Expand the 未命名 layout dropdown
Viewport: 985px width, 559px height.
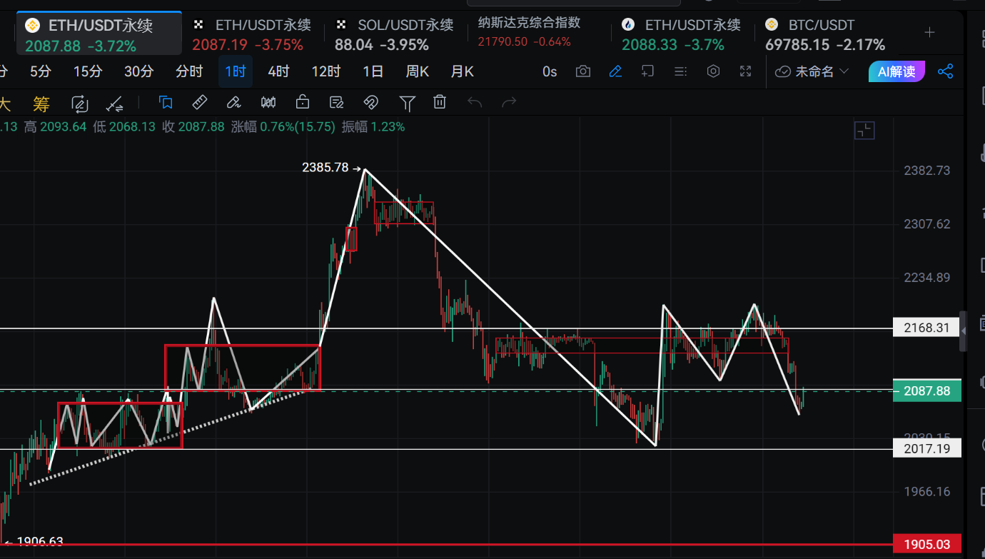coord(812,71)
